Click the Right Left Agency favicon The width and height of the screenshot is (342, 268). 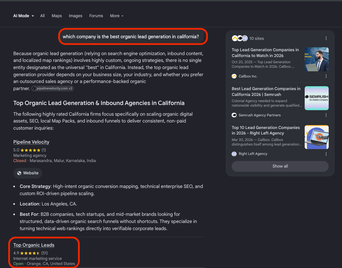(234, 154)
